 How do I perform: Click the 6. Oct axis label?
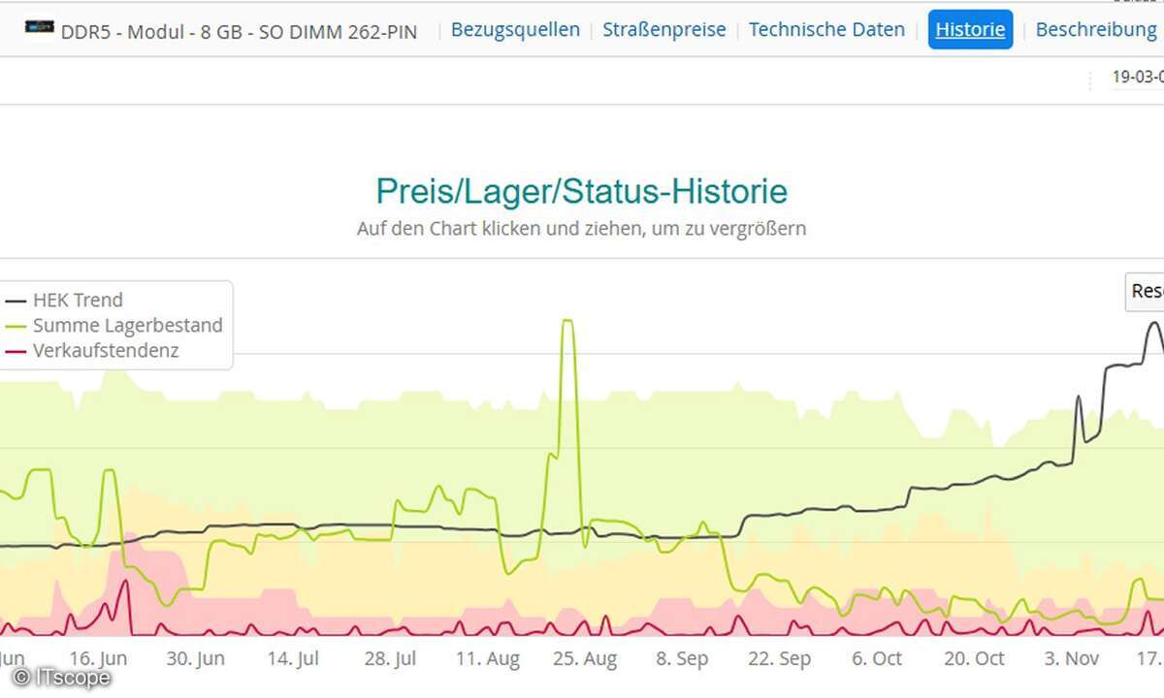coord(876,659)
